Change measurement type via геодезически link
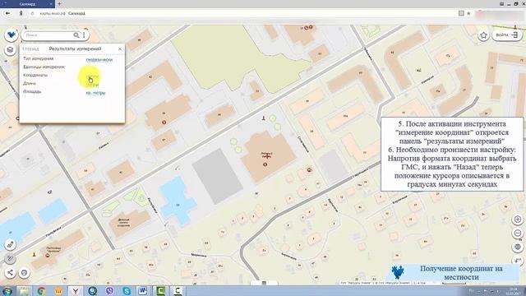526x296 pixels. 99,59
